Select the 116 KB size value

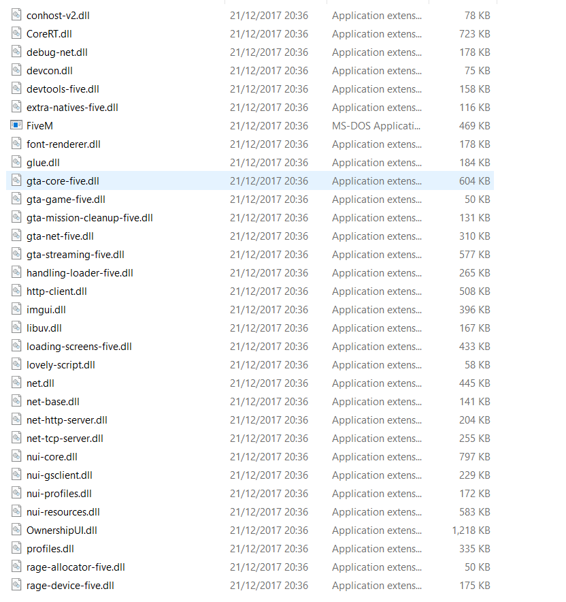[x=475, y=108]
